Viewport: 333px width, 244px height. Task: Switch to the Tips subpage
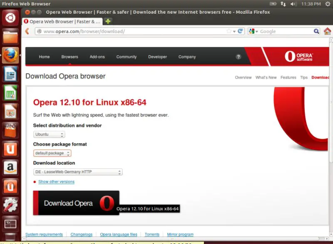304,77
